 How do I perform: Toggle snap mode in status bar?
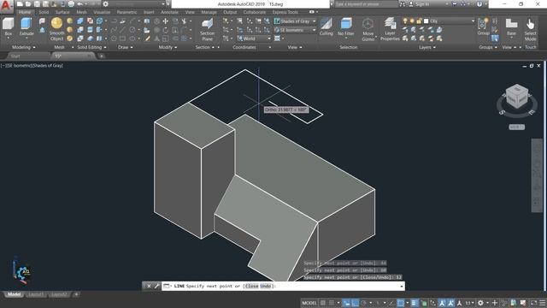pos(332,303)
